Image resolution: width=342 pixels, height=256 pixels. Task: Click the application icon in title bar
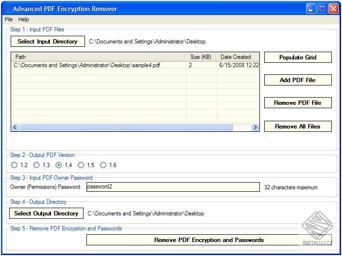[7, 9]
